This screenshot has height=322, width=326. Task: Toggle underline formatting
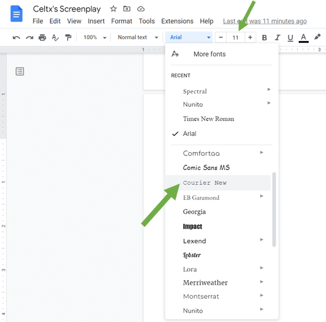(290, 38)
